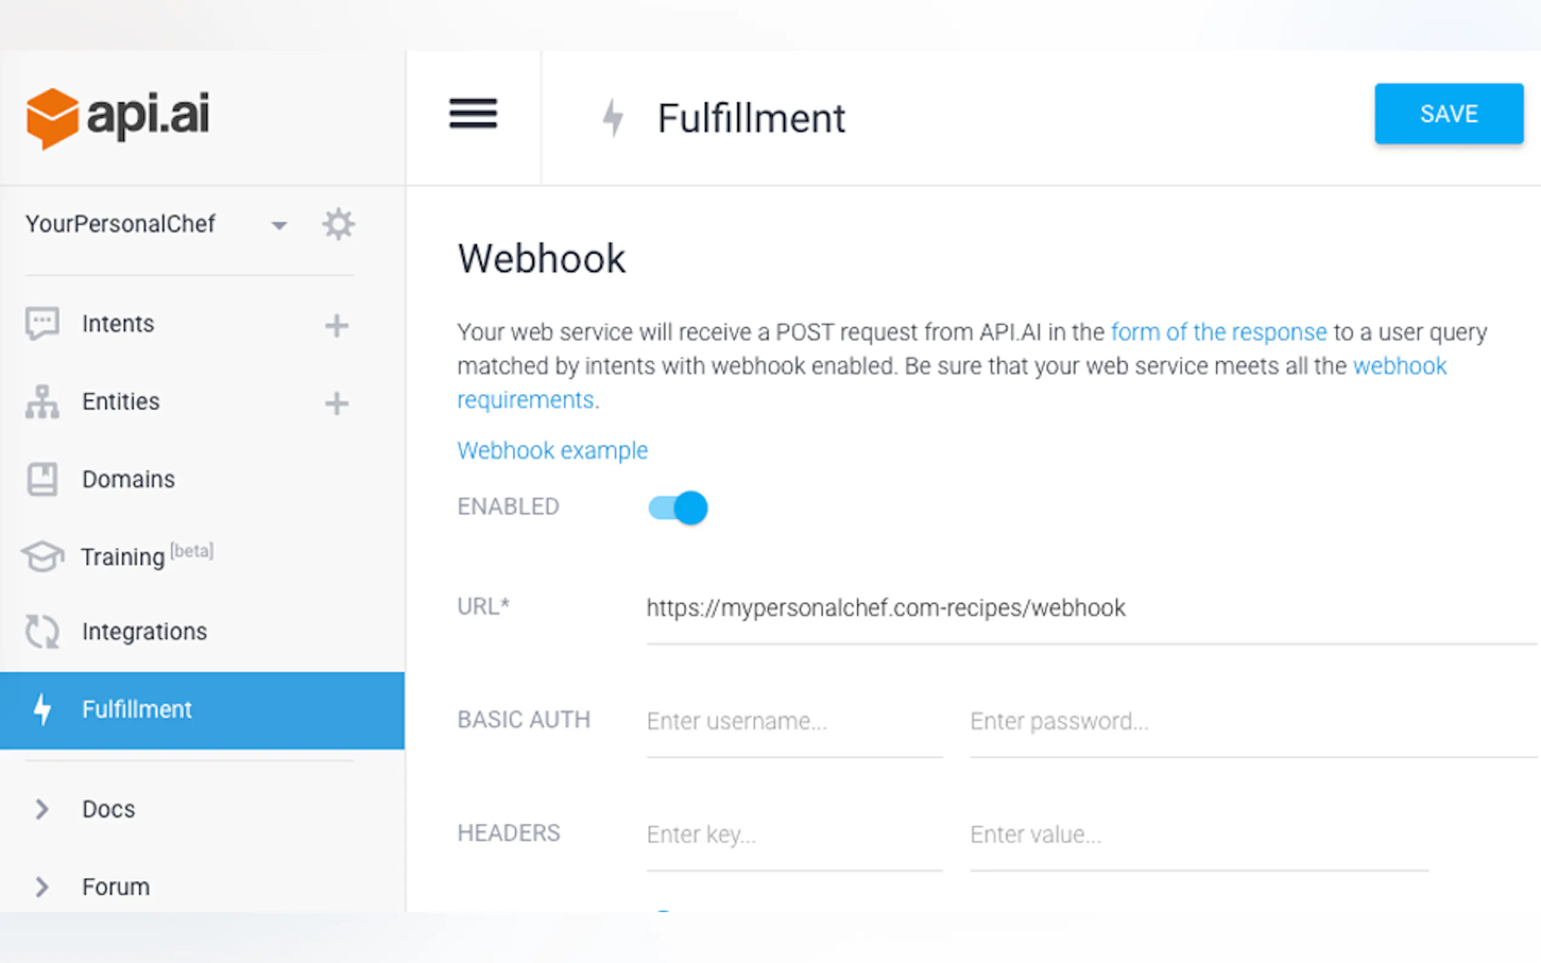Click the Training graduation cap icon
1541x963 pixels.
pos(42,556)
